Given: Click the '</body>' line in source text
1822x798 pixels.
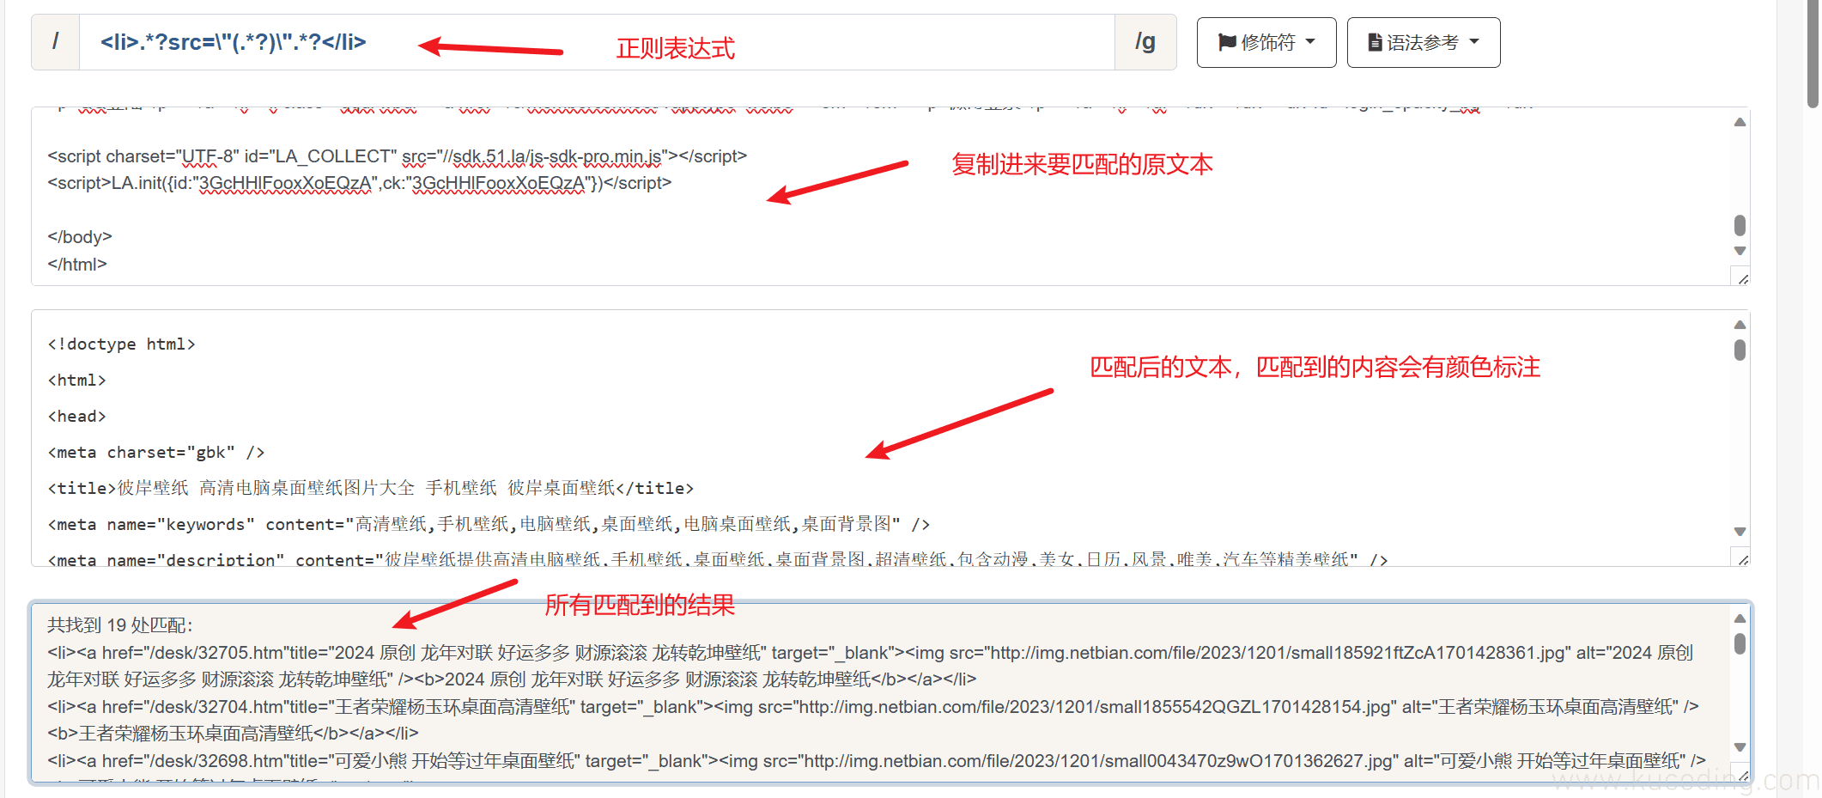Looking at the screenshot, I should click(80, 237).
